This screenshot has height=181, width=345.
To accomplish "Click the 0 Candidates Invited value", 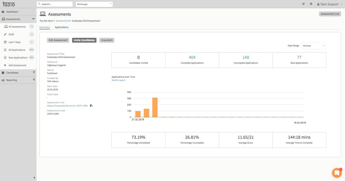I will (x=138, y=57).
